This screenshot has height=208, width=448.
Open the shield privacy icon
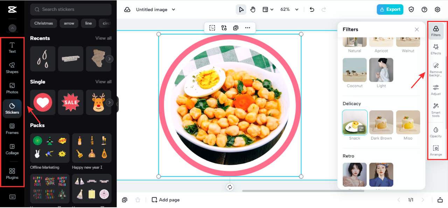point(412,9)
